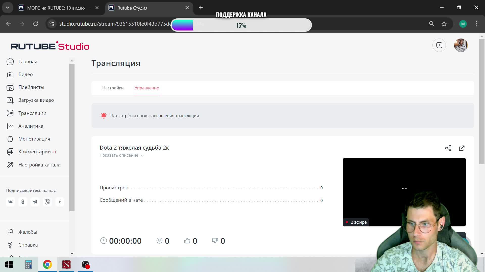Click the add content plus button
This screenshot has height=272, width=485.
pos(439,45)
